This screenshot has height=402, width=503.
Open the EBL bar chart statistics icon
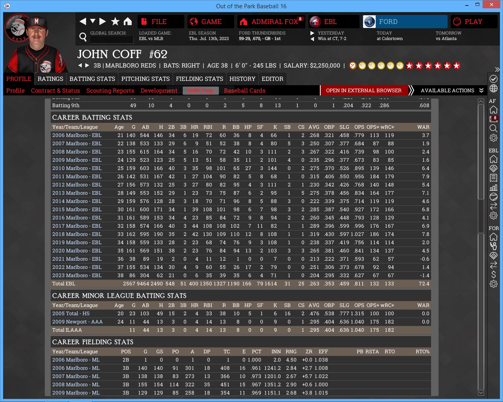pos(494,187)
